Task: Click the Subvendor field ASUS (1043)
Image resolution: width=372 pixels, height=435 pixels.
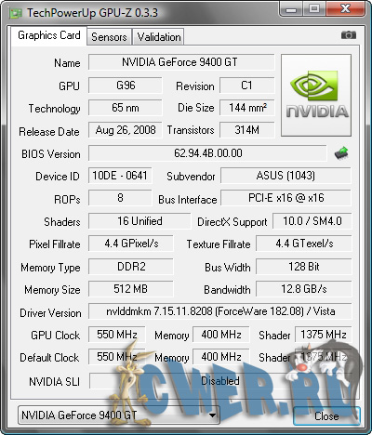Action: pos(286,176)
